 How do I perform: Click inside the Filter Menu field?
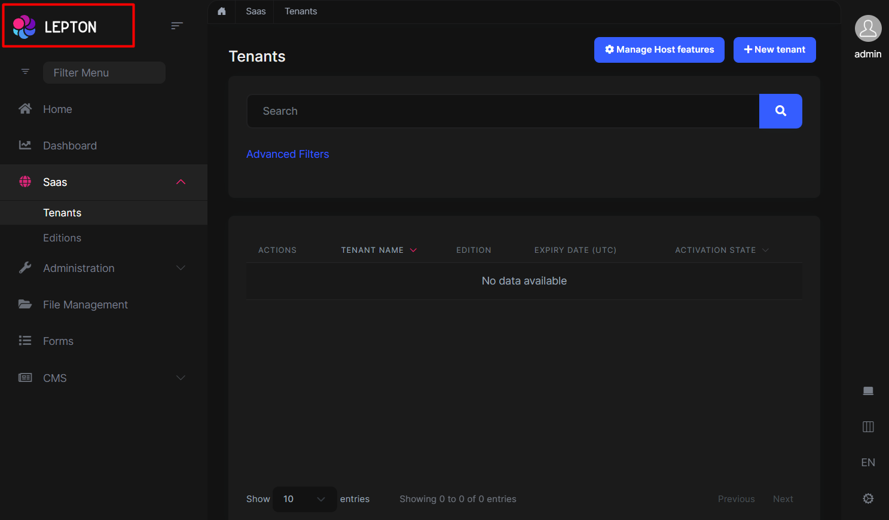103,72
